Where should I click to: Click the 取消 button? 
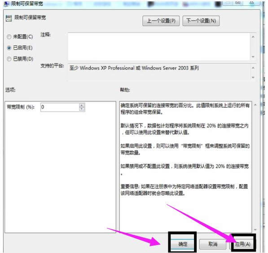tap(213, 244)
